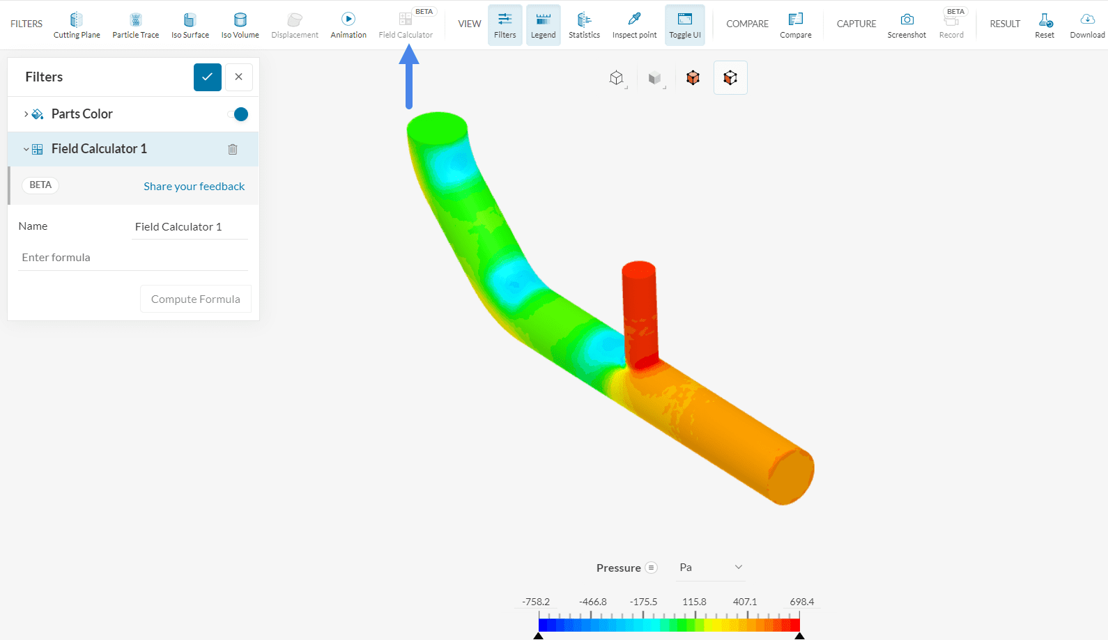Play the Animation tool
Image resolution: width=1108 pixels, height=640 pixels.
[x=348, y=25]
